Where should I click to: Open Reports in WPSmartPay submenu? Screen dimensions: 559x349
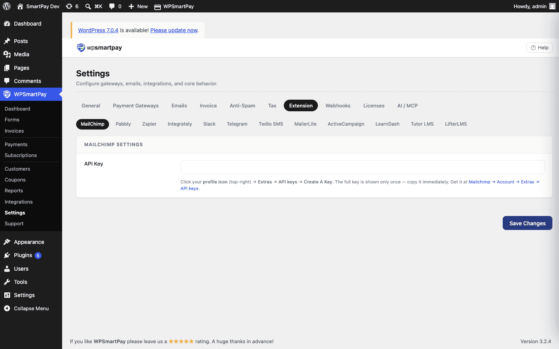[x=14, y=191]
